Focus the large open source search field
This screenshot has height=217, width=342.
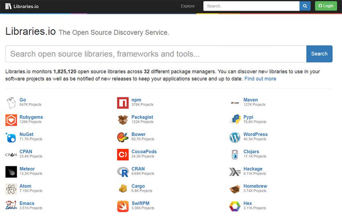156,54
